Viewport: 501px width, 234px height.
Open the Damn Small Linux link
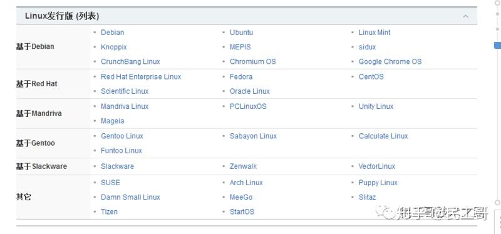click(x=130, y=197)
